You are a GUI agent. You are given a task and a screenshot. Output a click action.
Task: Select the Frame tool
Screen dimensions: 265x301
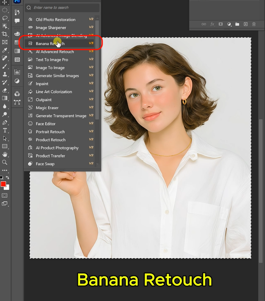pyautogui.click(x=4, y=42)
